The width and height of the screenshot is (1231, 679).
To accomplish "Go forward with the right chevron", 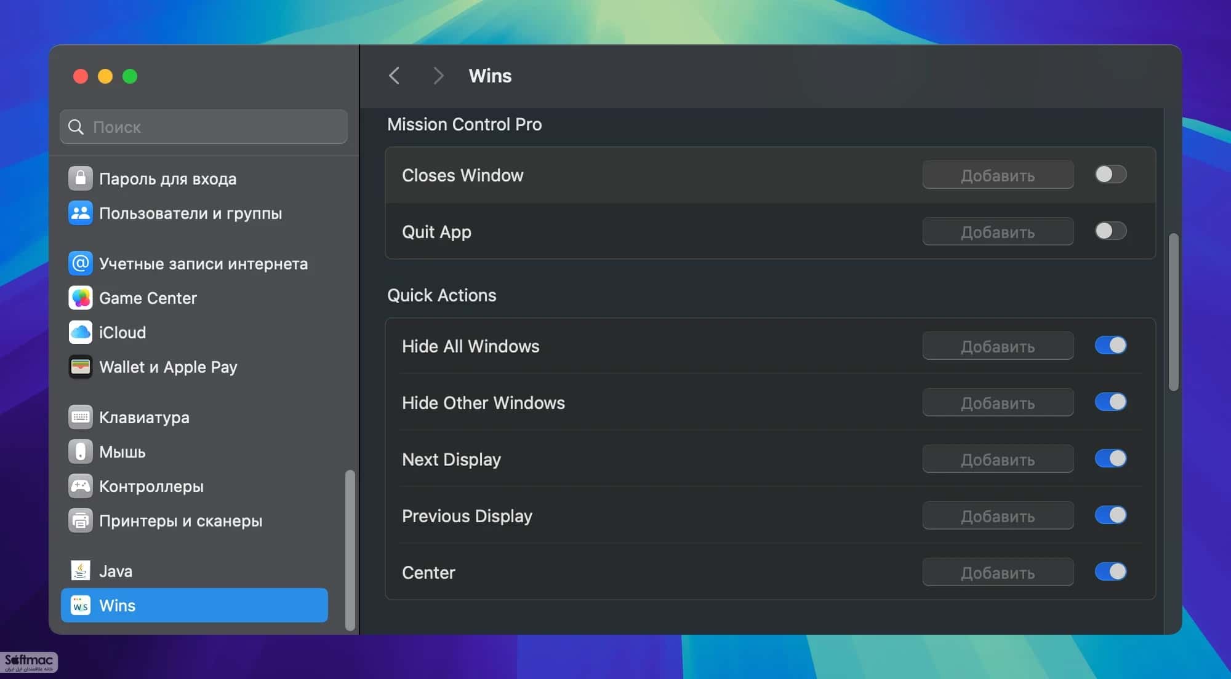I will pos(438,76).
